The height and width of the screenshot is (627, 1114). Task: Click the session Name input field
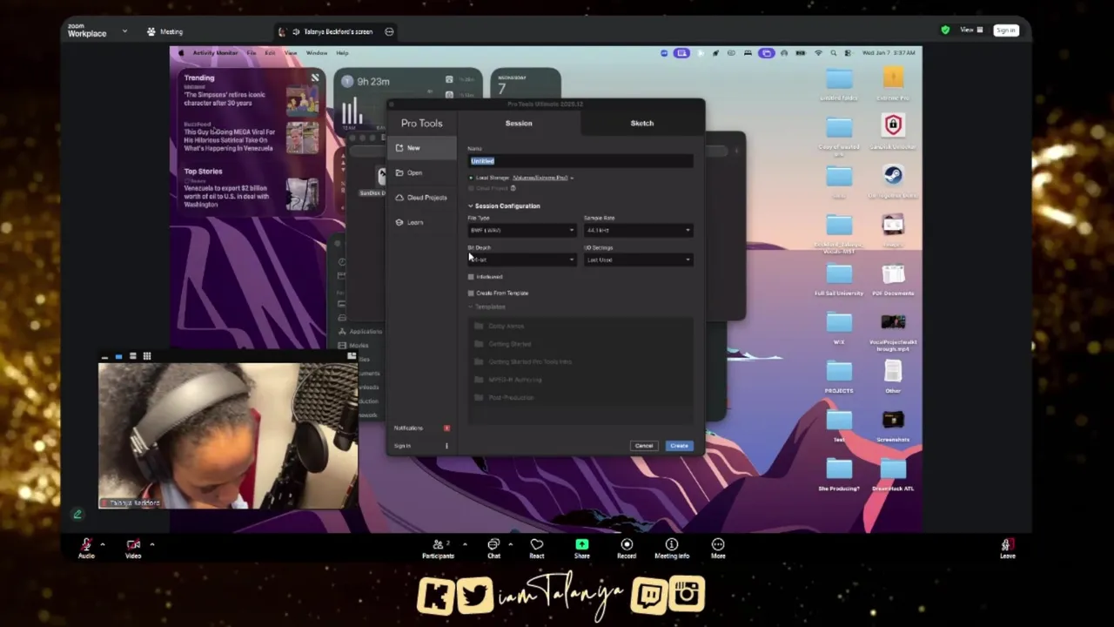coord(580,161)
